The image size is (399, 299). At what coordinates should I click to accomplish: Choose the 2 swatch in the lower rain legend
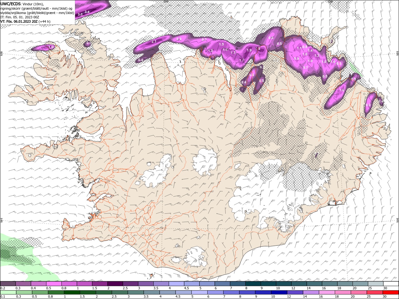104,292
